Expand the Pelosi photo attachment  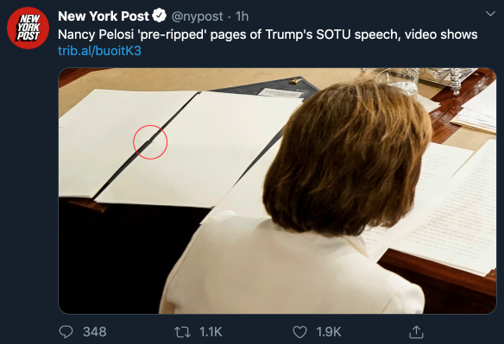tap(277, 191)
